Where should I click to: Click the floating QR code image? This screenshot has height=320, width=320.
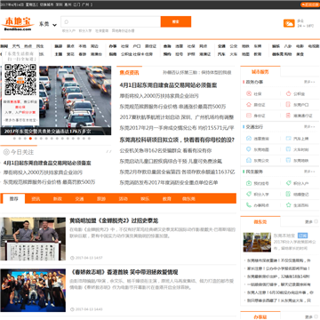[x=20, y=79]
